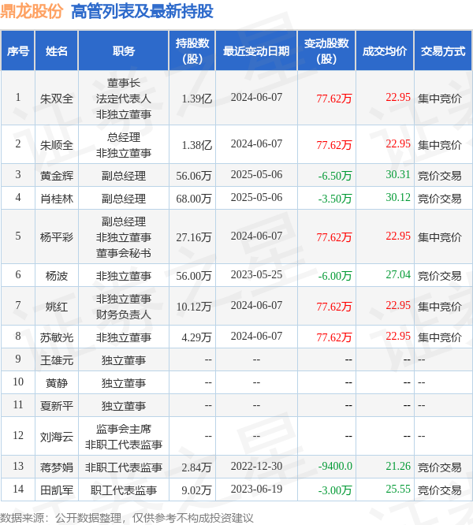The height and width of the screenshot is (525, 473).
Task: Click the name 蒋梦娟
Action: pyautogui.click(x=57, y=467)
